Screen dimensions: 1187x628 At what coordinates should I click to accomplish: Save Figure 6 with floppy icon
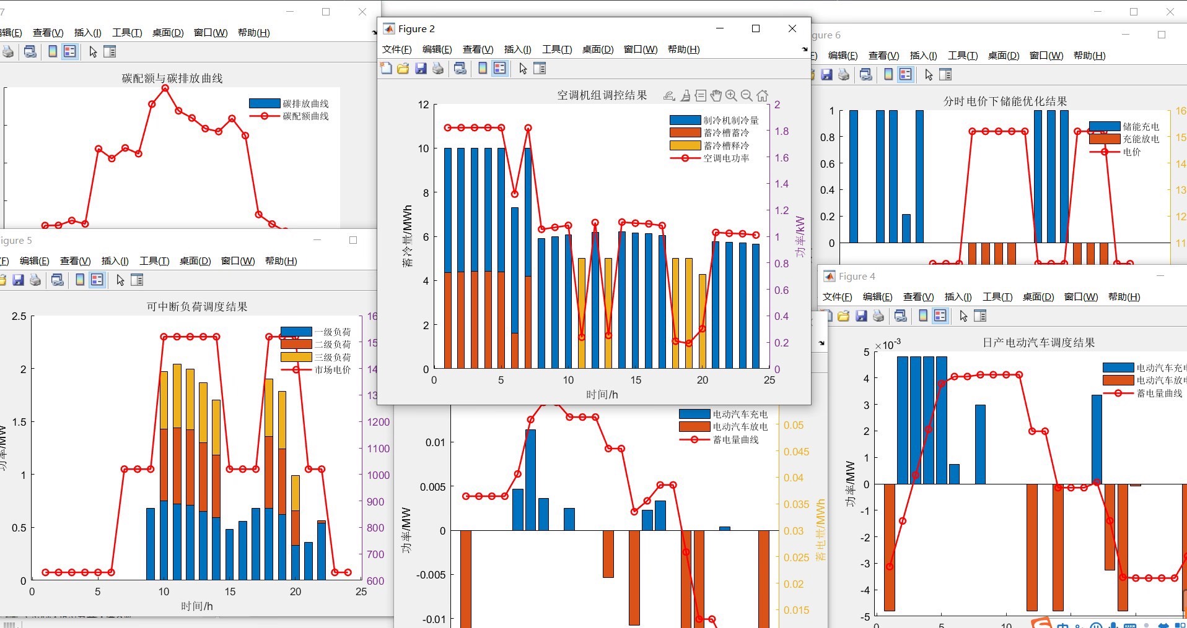(826, 75)
